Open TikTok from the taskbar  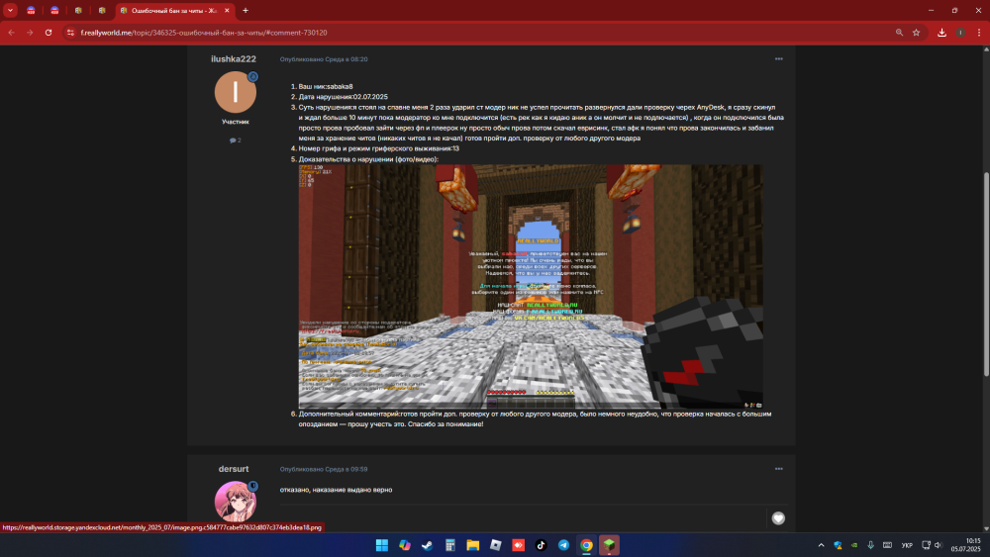pyautogui.click(x=542, y=545)
